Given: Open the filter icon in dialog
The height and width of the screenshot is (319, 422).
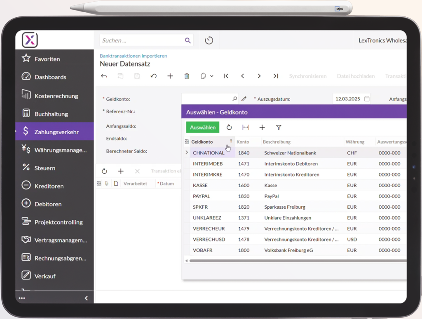Looking at the screenshot, I should 279,128.
